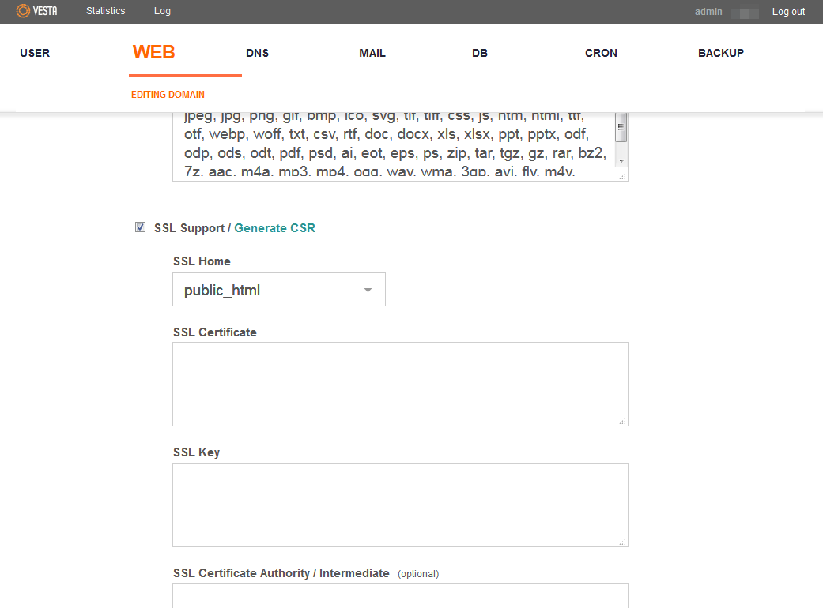Switch to the USER tab

coord(35,53)
